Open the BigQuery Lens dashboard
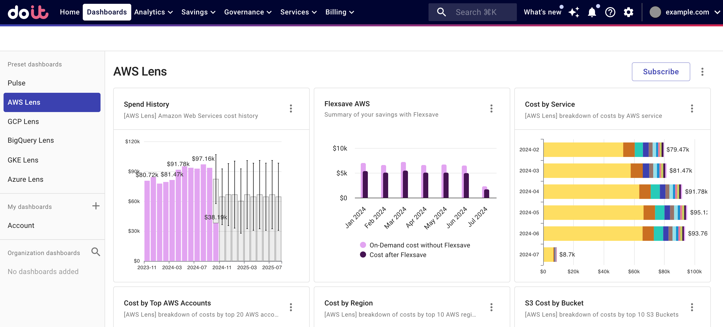723x327 pixels. [31, 140]
